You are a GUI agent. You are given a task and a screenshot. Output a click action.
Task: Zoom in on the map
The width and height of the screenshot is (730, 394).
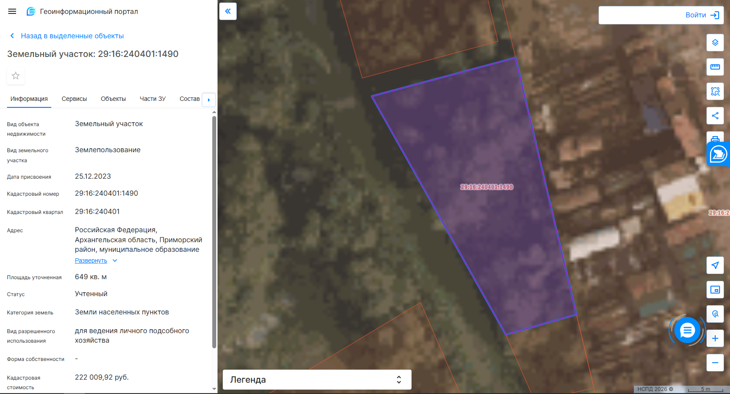click(715, 338)
